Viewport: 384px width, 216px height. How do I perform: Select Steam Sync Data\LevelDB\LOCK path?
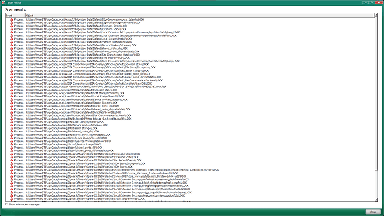[73, 112]
